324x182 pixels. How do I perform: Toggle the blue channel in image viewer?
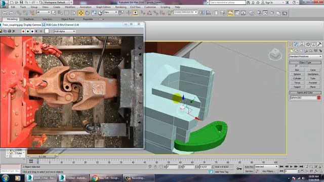(x=32, y=31)
